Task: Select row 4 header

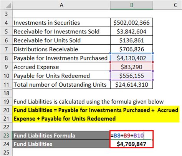Action: click(6, 22)
